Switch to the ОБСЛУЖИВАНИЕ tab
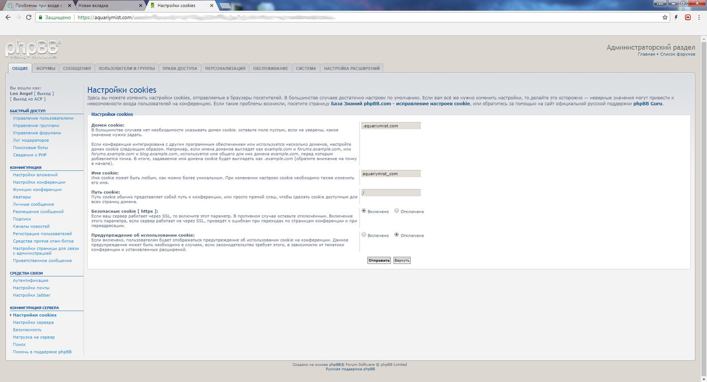 [271, 68]
